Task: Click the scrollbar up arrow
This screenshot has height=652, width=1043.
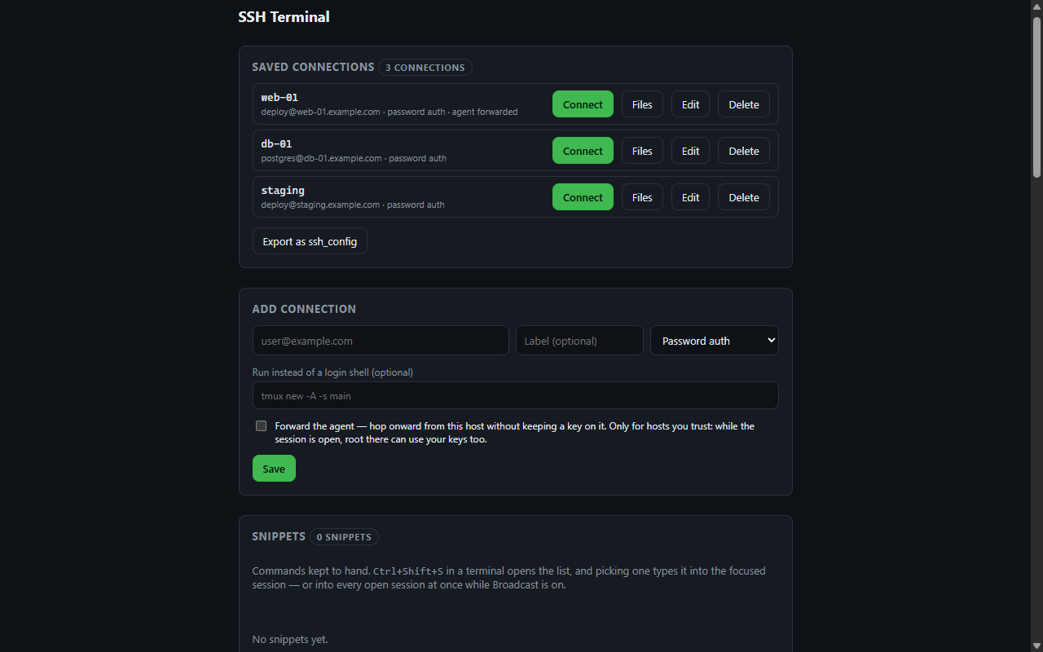Action: (1036, 6)
